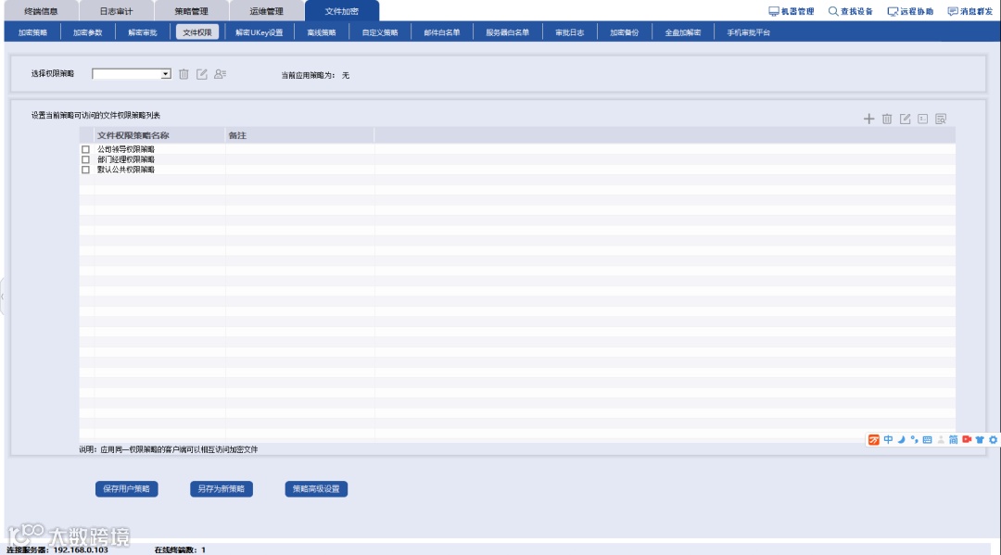Select the 部门经理权限策略 row text

coord(126,159)
